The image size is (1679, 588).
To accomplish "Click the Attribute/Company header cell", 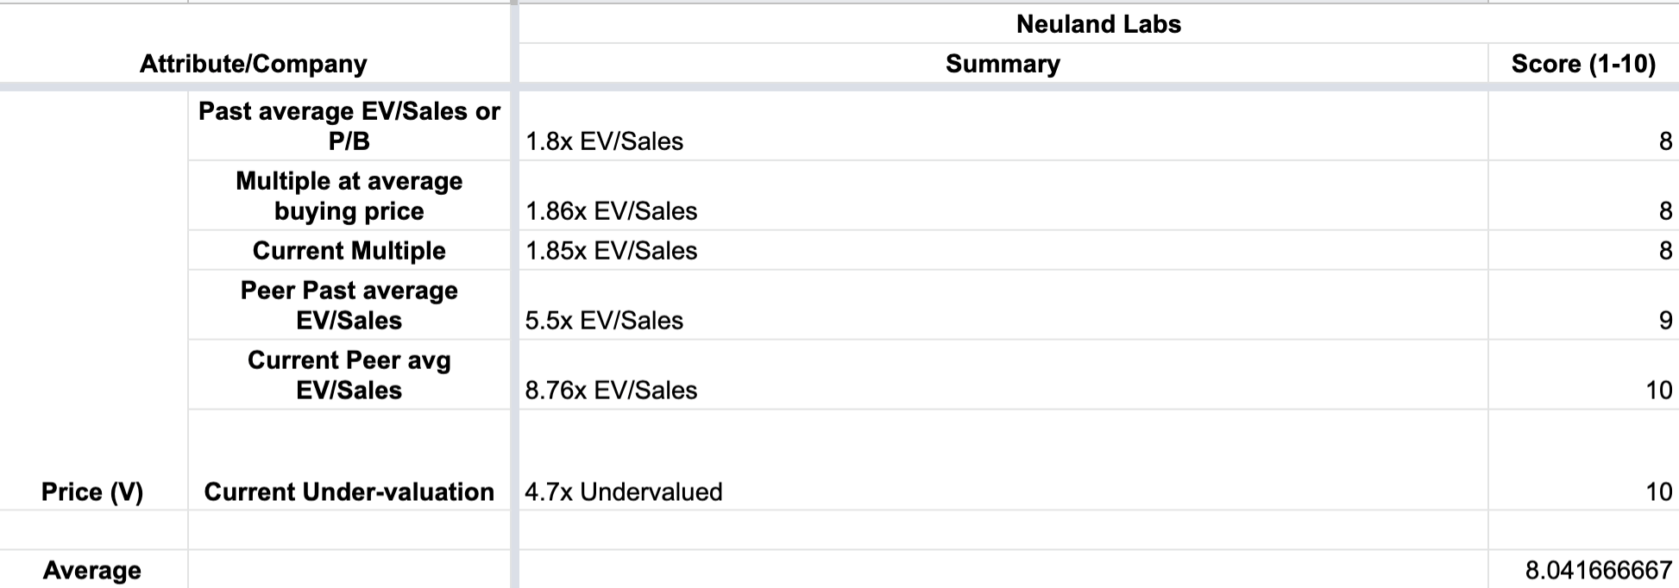I will coord(254,64).
